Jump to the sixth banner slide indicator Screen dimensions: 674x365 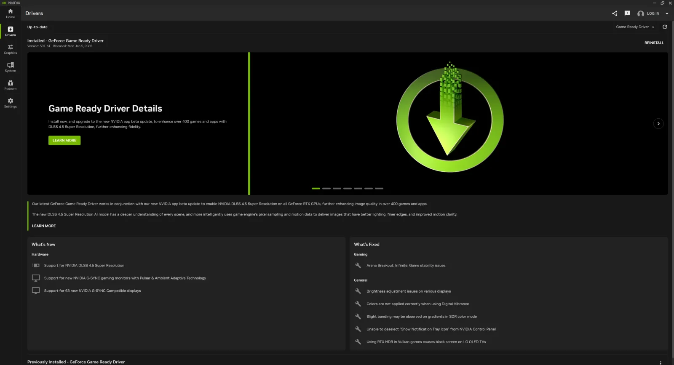(x=369, y=189)
